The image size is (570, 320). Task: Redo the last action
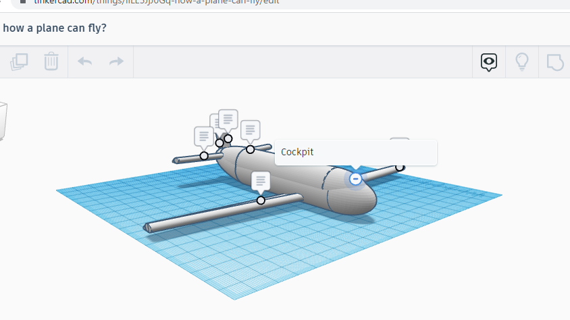point(116,61)
